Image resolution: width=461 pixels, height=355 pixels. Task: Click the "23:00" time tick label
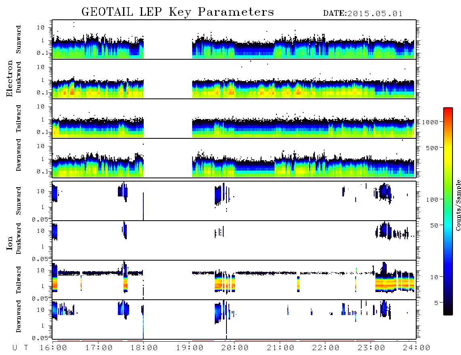(371, 348)
